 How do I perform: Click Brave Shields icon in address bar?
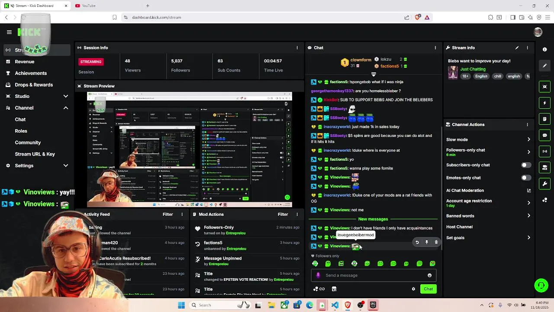coord(418,17)
